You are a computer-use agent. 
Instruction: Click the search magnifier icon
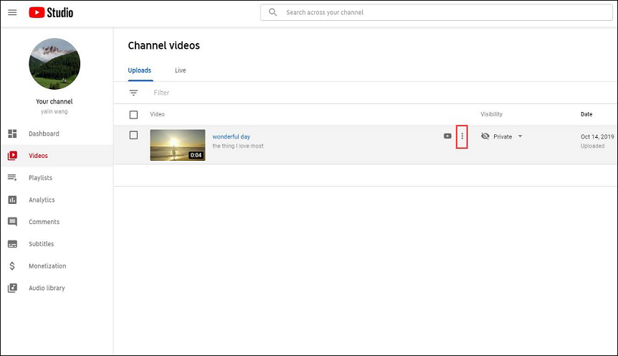tap(272, 12)
